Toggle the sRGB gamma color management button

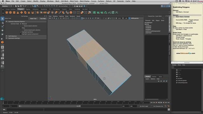point(130,18)
